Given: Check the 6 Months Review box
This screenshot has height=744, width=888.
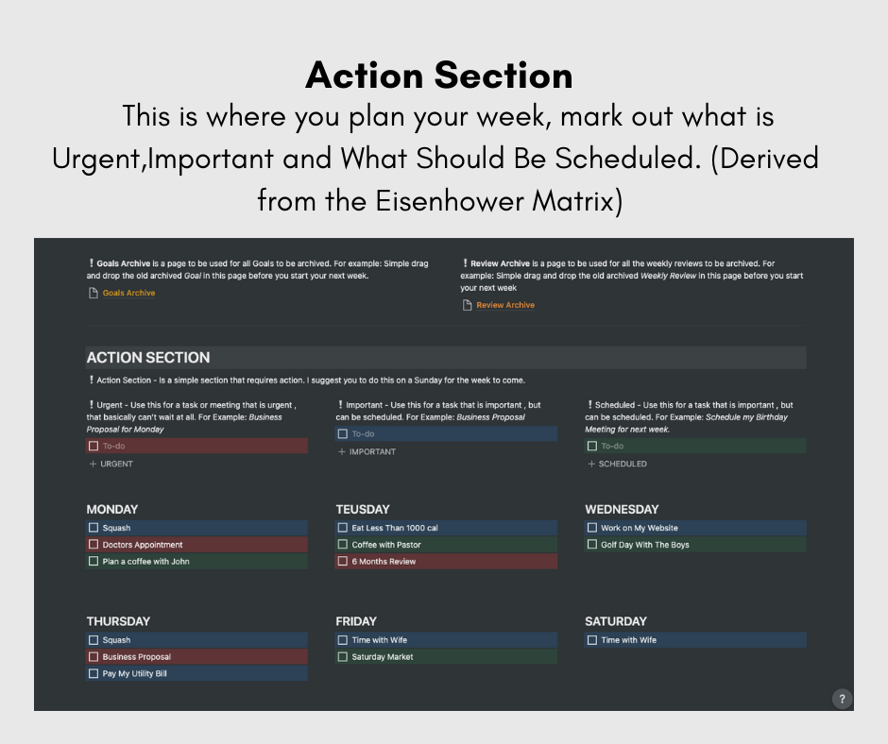Looking at the screenshot, I should (343, 562).
